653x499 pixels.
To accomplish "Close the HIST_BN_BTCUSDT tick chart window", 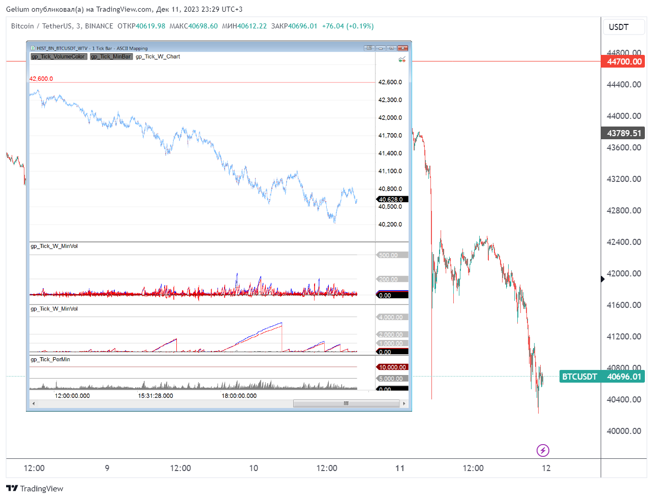I will click(x=403, y=48).
